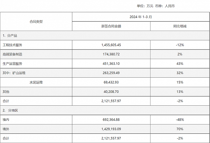Click the 矿山运维 row label
Image resolution: width=210 pixels, height=143 pixels.
[16, 73]
